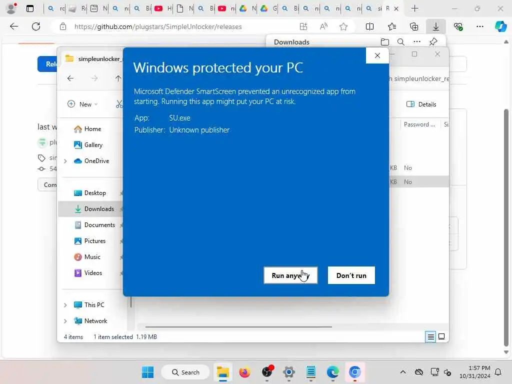Launch Firefox from taskbar
512x384 pixels.
[x=244, y=372]
